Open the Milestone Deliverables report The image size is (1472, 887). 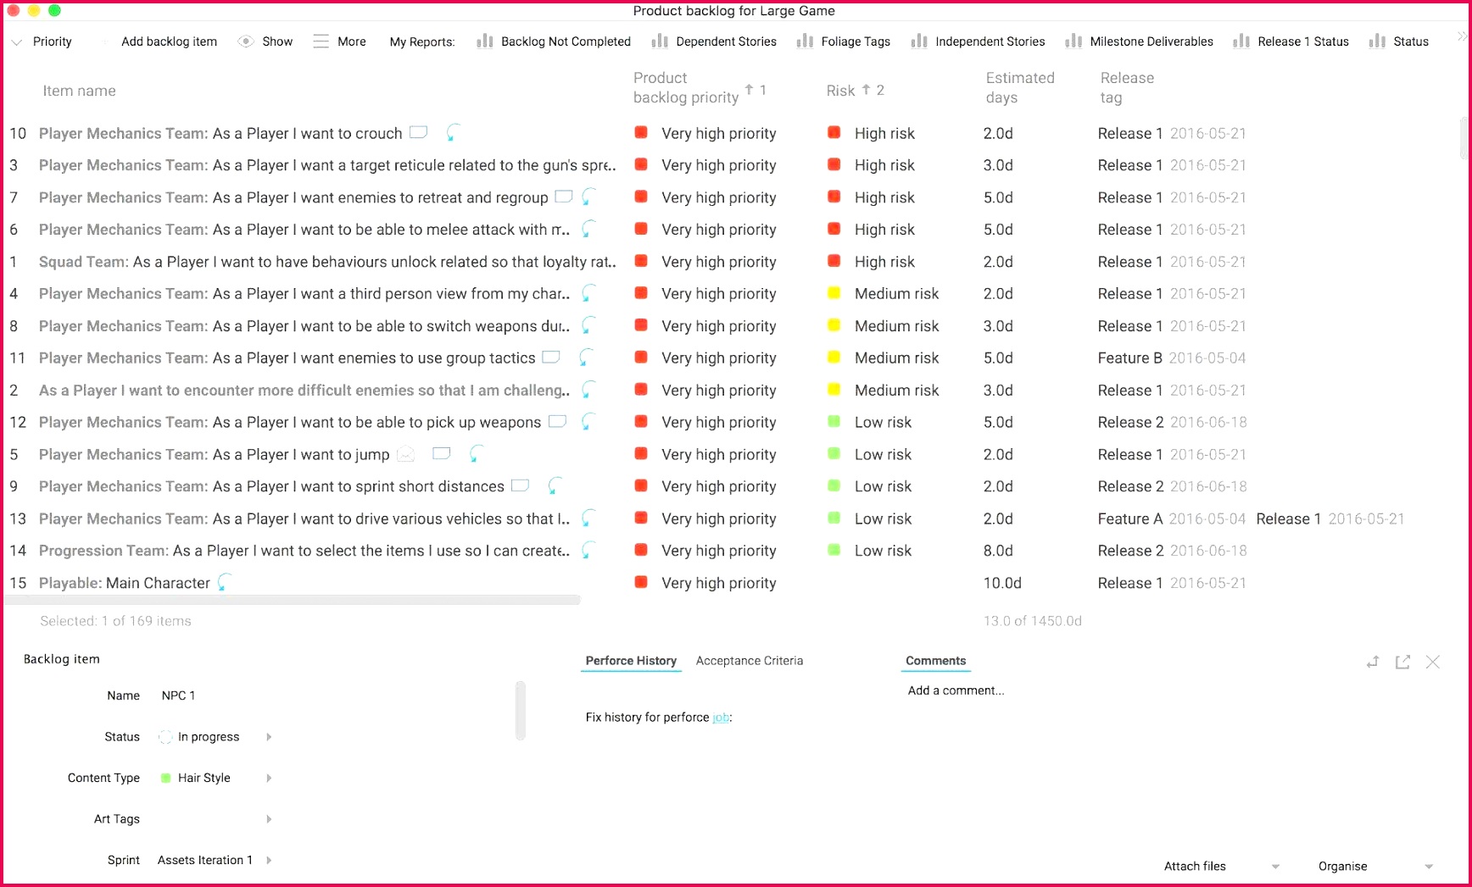point(1151,41)
